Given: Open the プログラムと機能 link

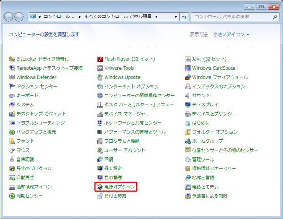Looking at the screenshot, I should [x=122, y=141].
